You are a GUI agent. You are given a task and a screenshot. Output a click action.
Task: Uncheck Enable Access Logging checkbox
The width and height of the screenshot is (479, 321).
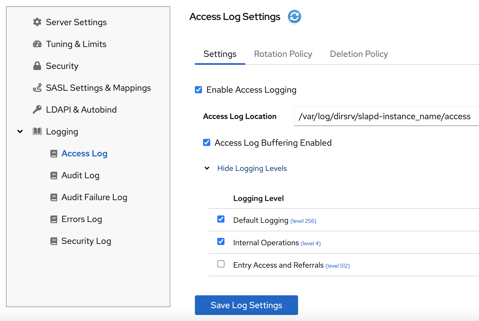(x=198, y=90)
